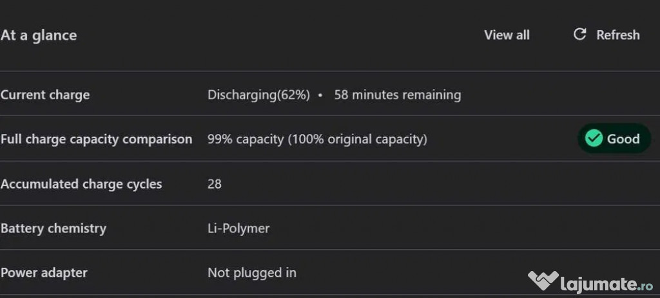
Task: Click the (100% original capacity) text
Action: click(x=357, y=139)
